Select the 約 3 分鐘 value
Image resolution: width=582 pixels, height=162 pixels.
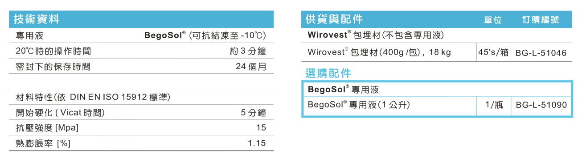point(248,51)
